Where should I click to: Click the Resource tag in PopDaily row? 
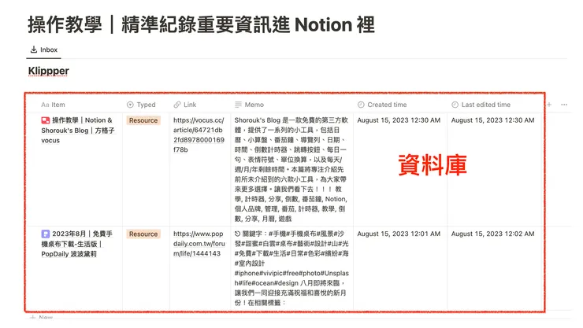(143, 234)
